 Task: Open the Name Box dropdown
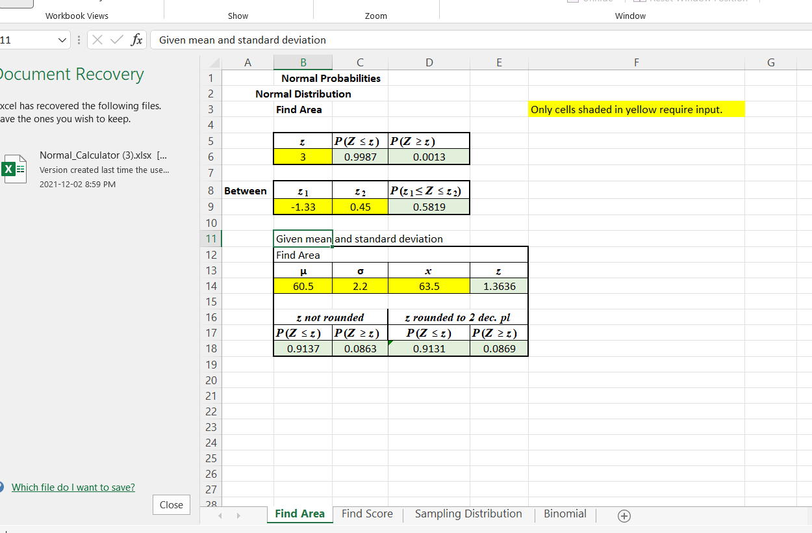tap(63, 40)
